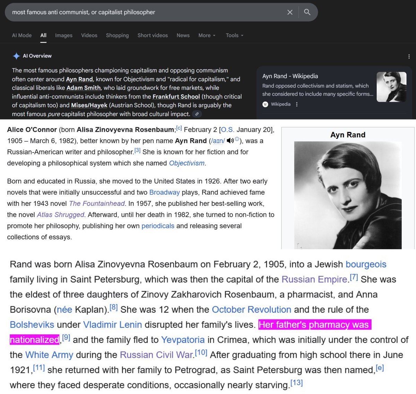Click the /aɪn/ pronunciation link

pyautogui.click(x=218, y=141)
